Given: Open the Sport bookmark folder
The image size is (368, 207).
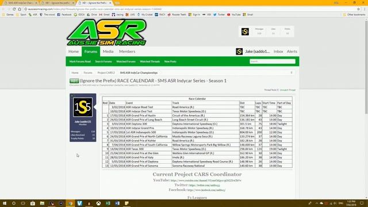Looking at the screenshot, I should coord(21,14).
